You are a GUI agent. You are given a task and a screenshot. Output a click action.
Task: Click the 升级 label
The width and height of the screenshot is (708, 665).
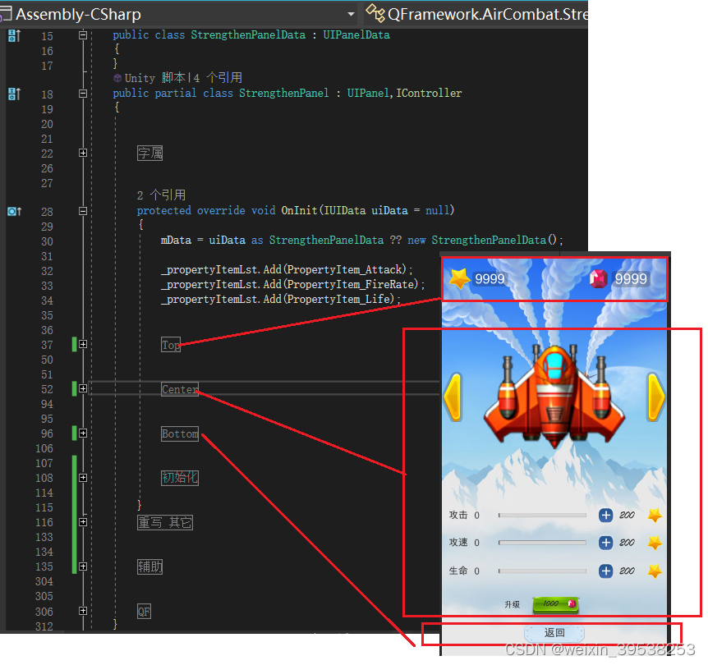512,604
